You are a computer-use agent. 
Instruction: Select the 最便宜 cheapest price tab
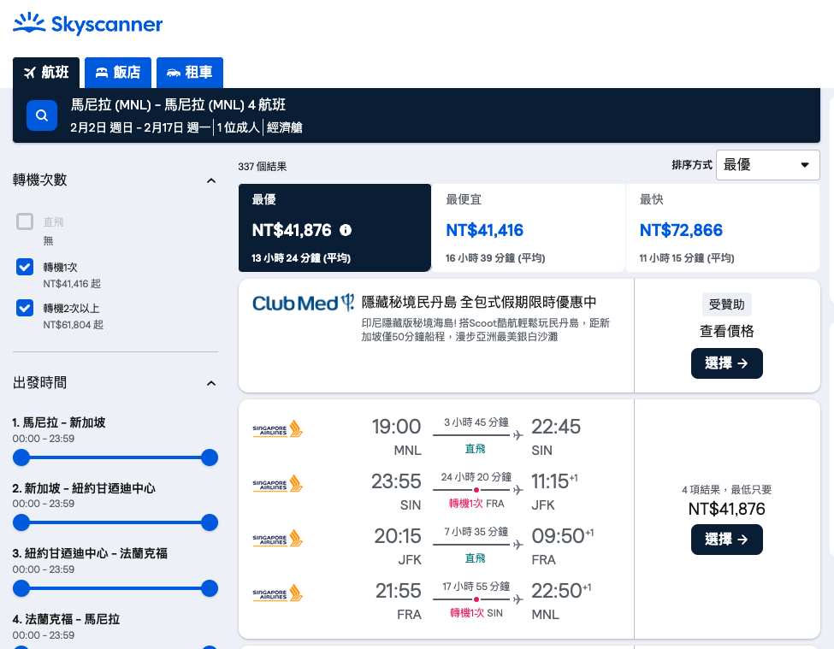528,227
